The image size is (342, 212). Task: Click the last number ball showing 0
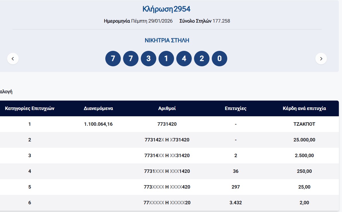pyautogui.click(x=220, y=59)
